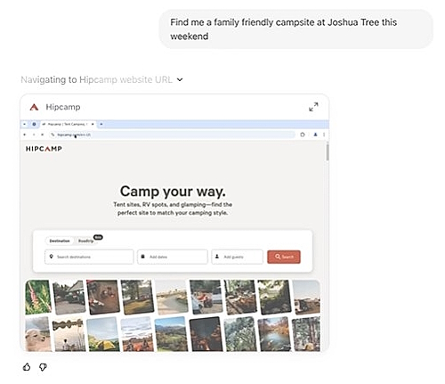Select the Roadtrip toggle option

pyautogui.click(x=85, y=241)
